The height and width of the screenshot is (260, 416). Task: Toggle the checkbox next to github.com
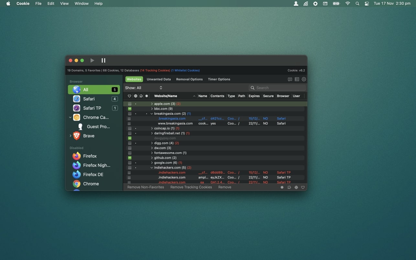click(130, 158)
